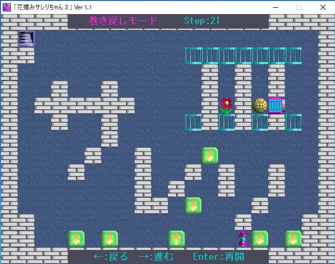
Task: Click the ←:戻る step-back label
Action: point(111,257)
